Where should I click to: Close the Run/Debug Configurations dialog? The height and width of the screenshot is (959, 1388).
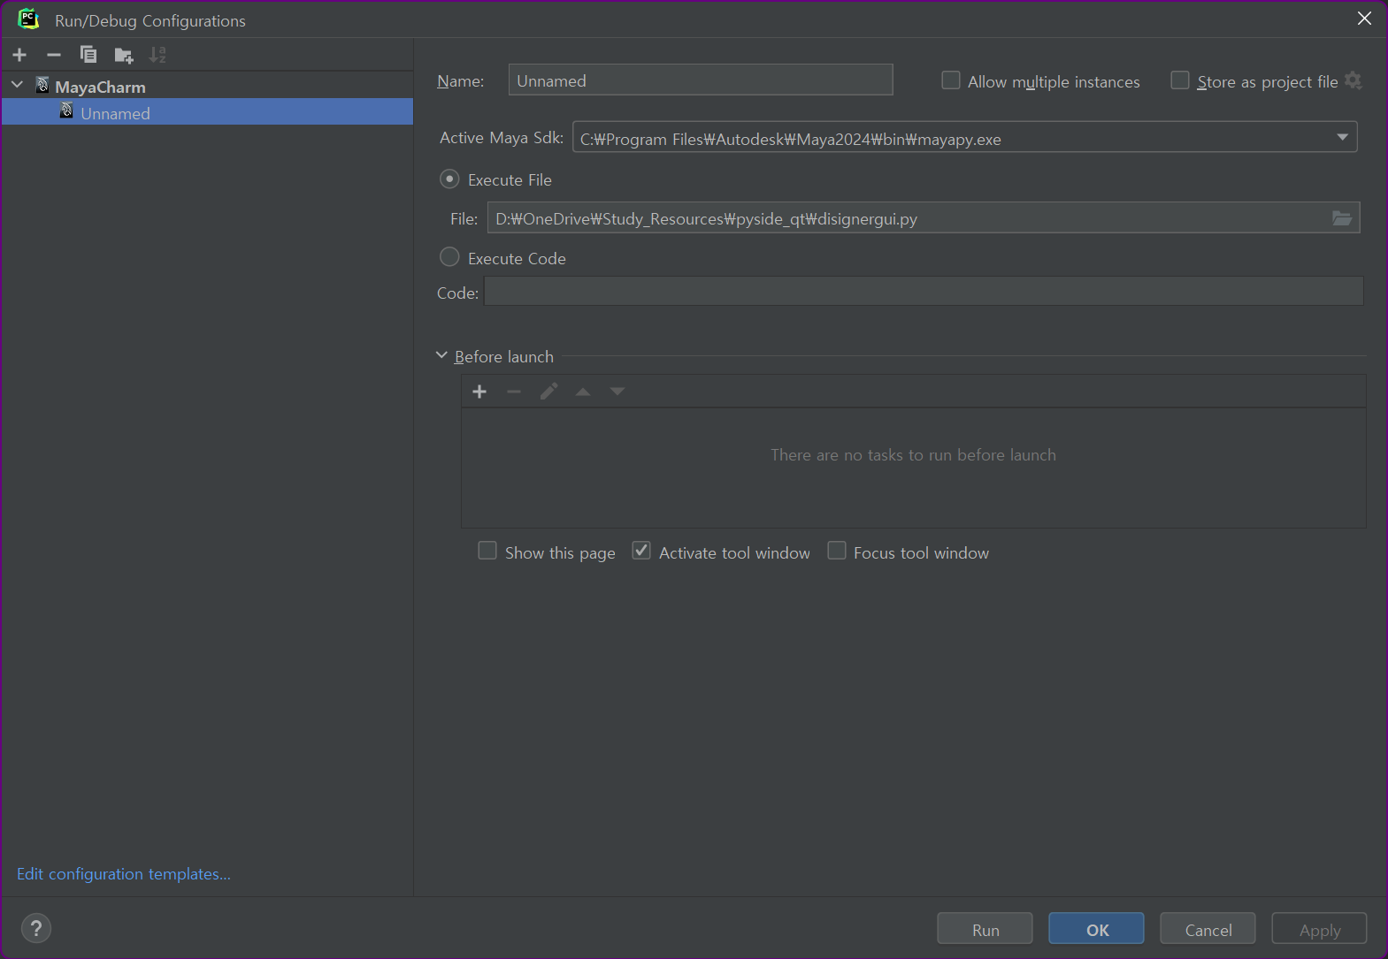(x=1364, y=19)
